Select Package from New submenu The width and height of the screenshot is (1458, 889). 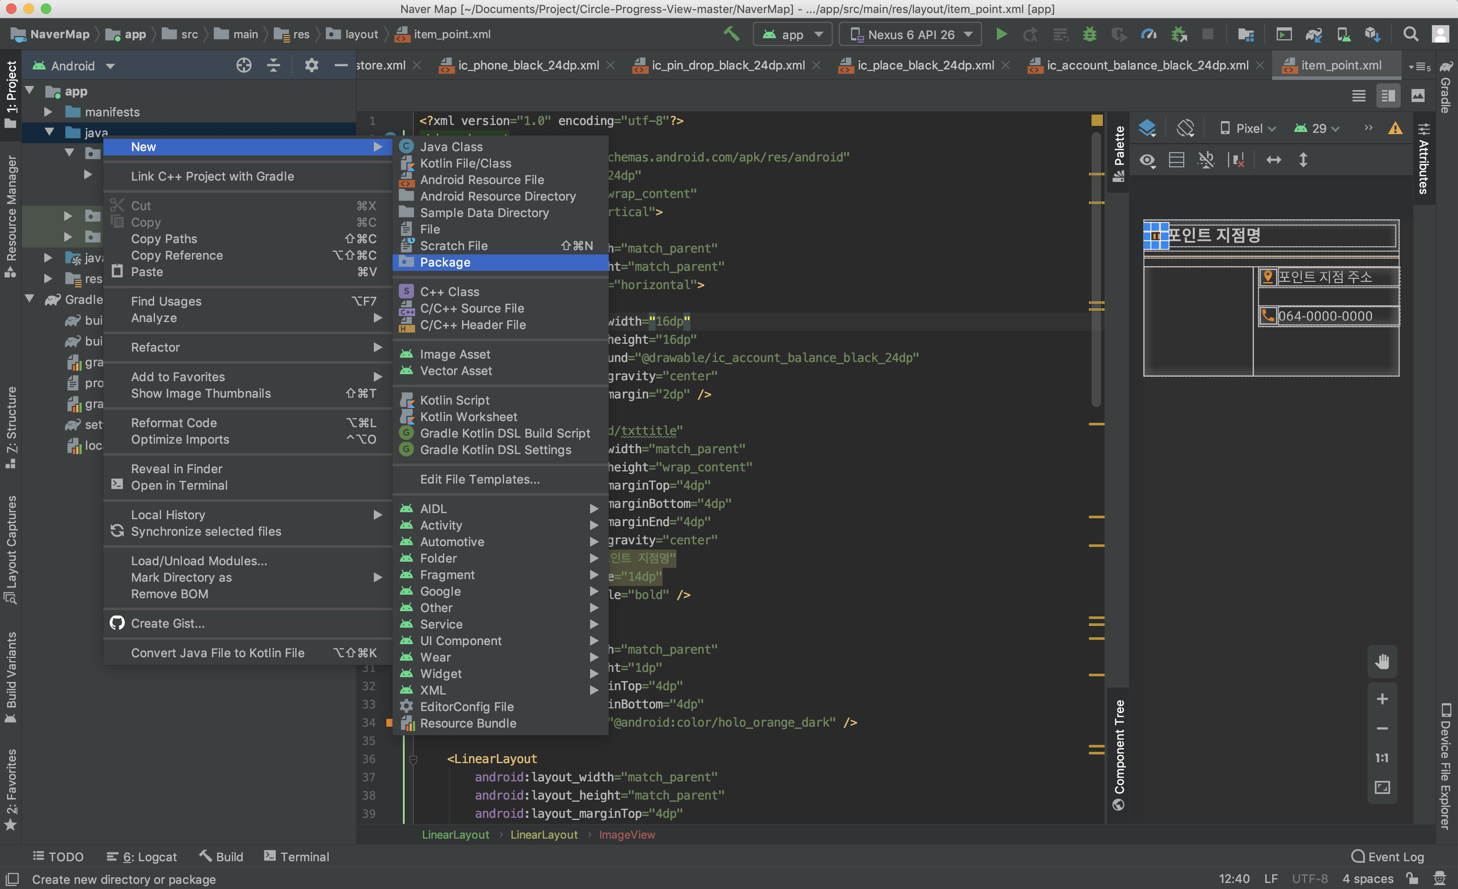[x=445, y=262]
